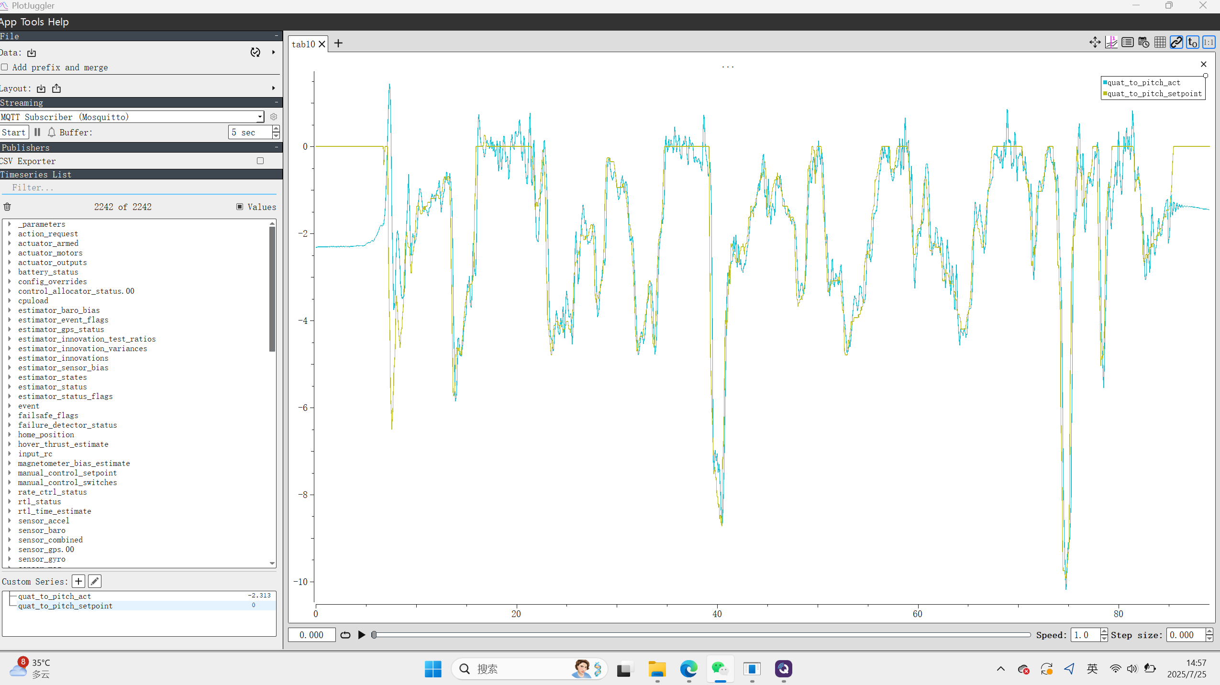Open Microsoft Edge from taskbar
The width and height of the screenshot is (1220, 685).
pyautogui.click(x=688, y=669)
